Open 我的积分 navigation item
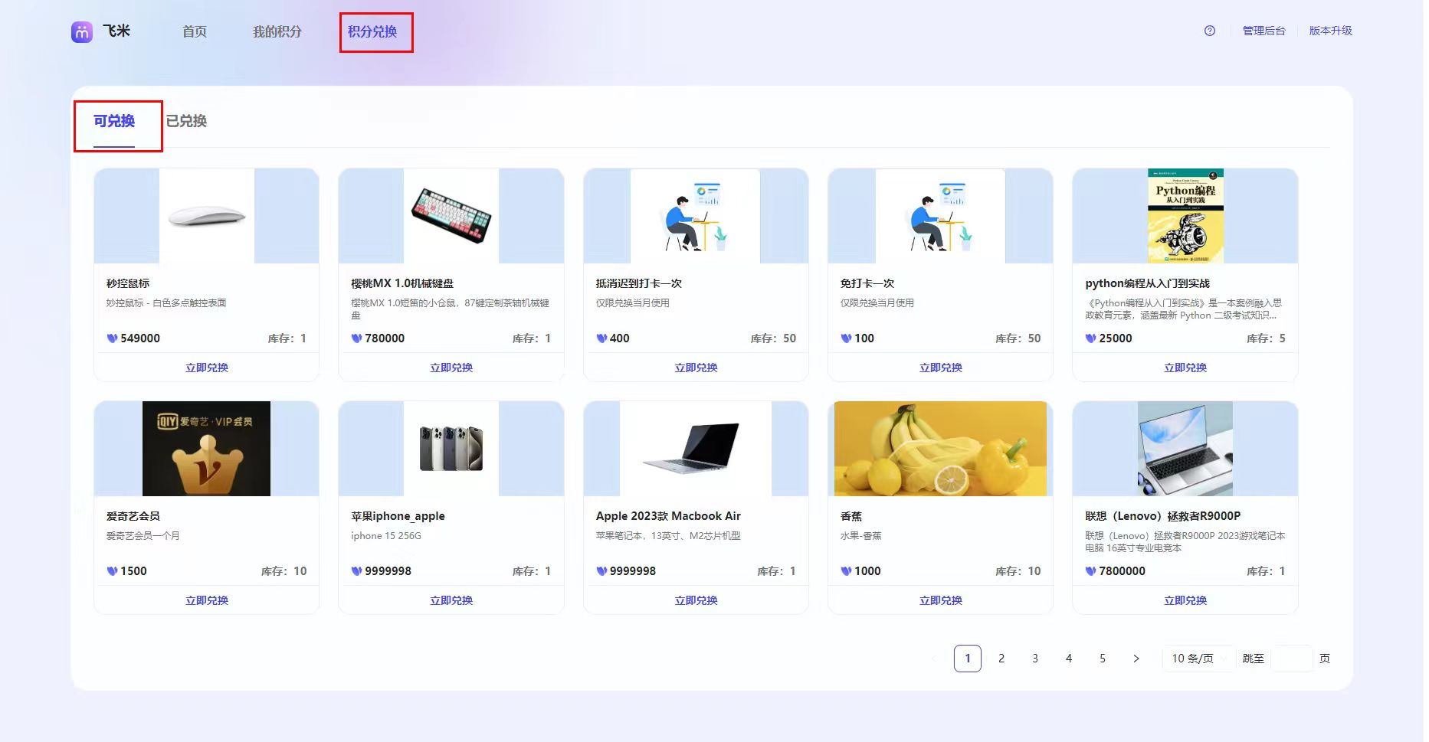The image size is (1429, 742). pyautogui.click(x=277, y=31)
